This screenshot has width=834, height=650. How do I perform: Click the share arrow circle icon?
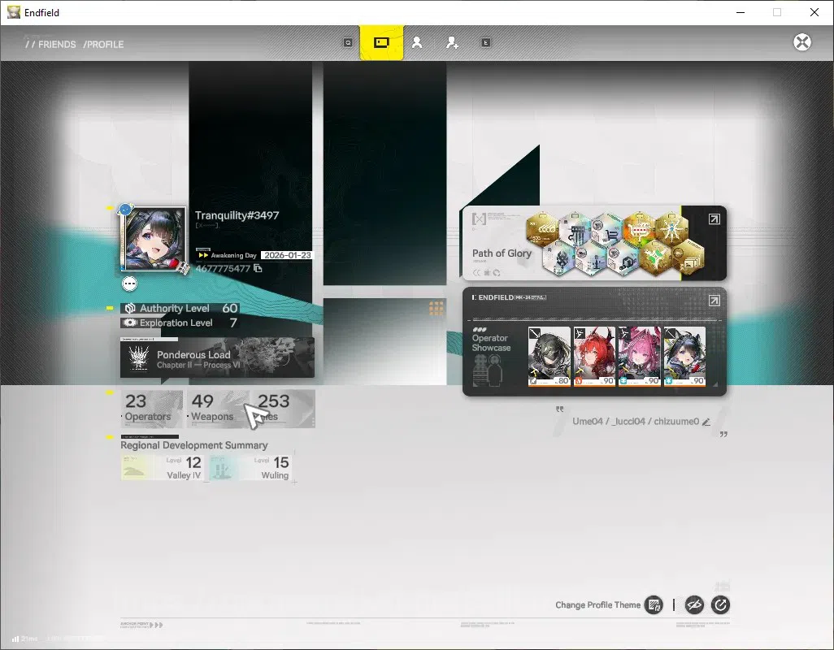[720, 604]
